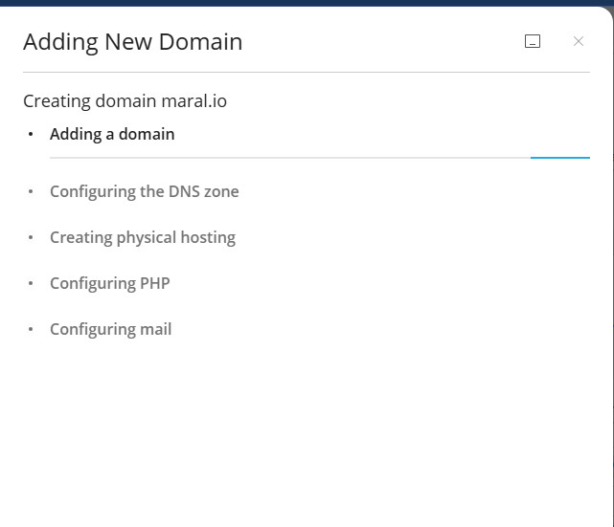
Task: Click the Adding New Domain title
Action: click(132, 42)
